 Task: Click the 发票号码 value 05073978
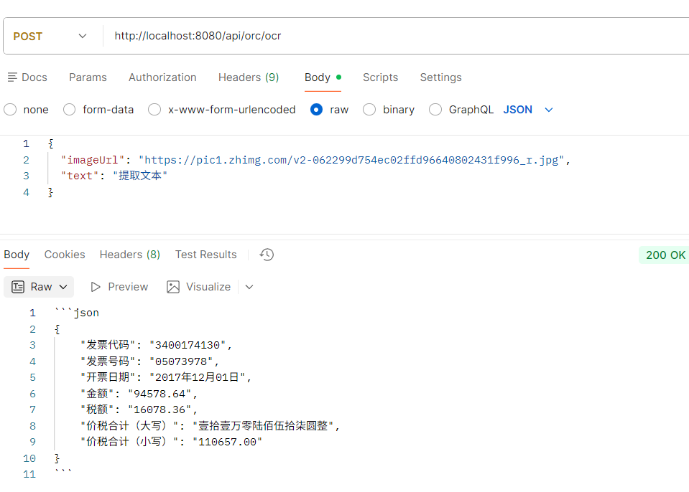pos(181,361)
